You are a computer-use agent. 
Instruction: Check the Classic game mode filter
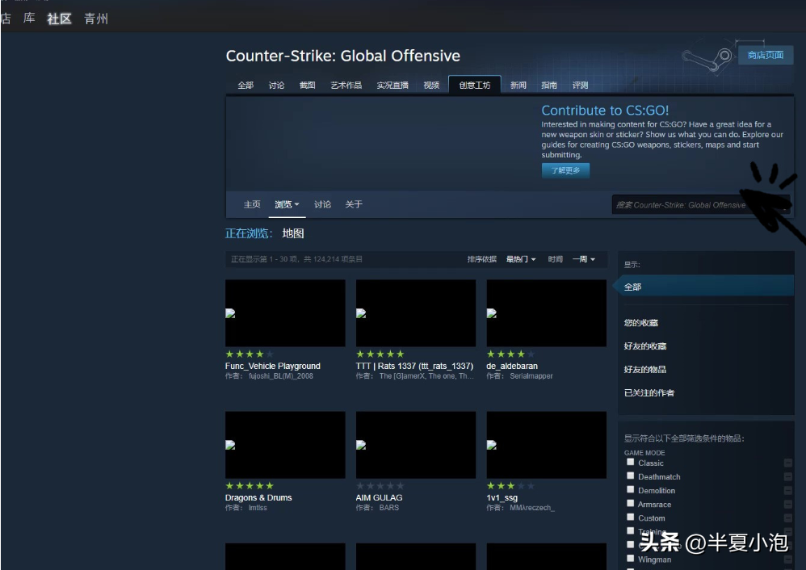tap(630, 462)
